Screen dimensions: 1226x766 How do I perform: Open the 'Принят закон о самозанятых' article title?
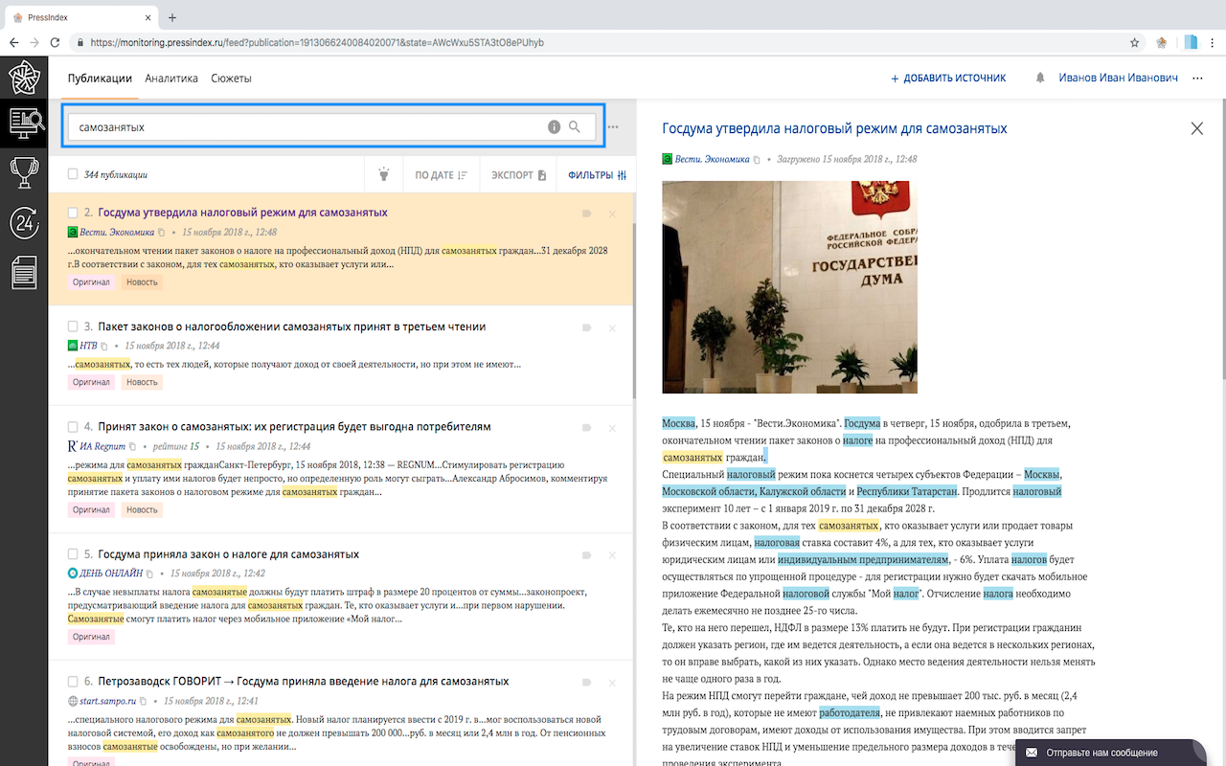(294, 427)
